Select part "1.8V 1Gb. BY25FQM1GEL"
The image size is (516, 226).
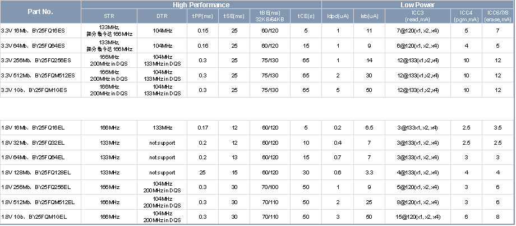tap(34, 217)
